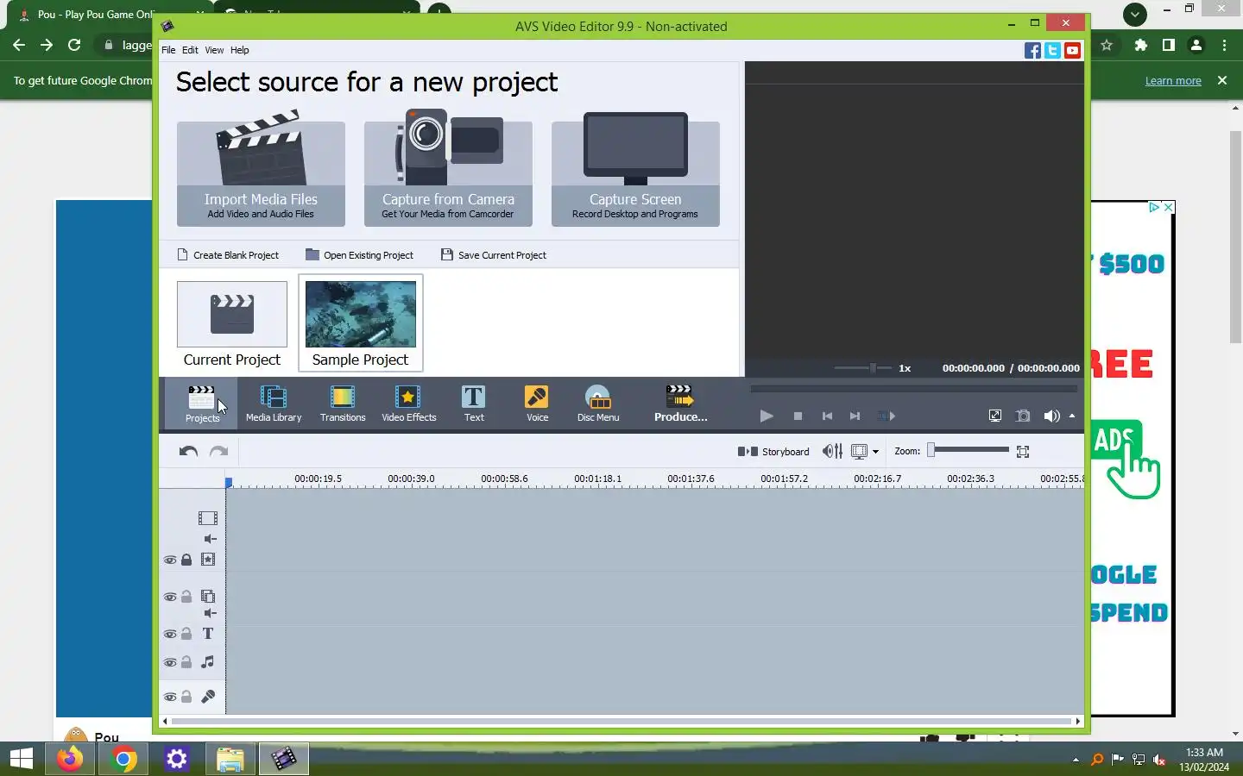Open AVS Twitter page icon
This screenshot has width=1243, height=776.
(x=1052, y=50)
